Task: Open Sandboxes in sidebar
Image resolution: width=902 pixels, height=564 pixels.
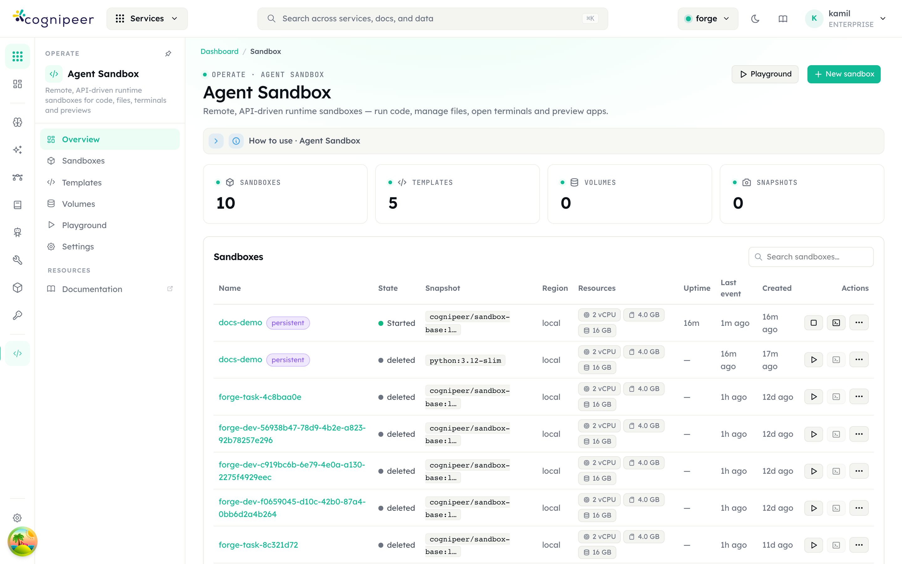Action: (x=110, y=161)
